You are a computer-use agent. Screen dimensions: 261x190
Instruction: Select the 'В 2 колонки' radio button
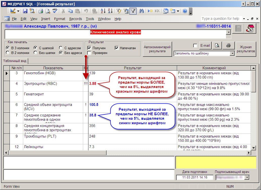point(8,52)
